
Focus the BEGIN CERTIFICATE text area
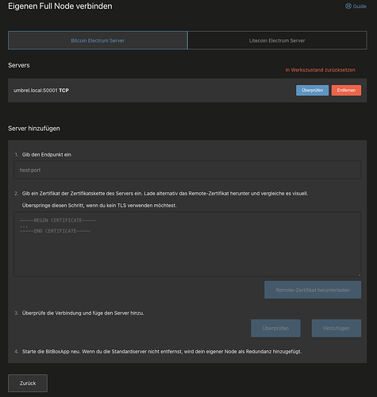click(x=187, y=244)
